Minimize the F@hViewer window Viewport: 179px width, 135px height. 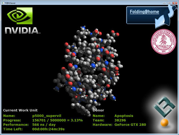click(x=164, y=3)
